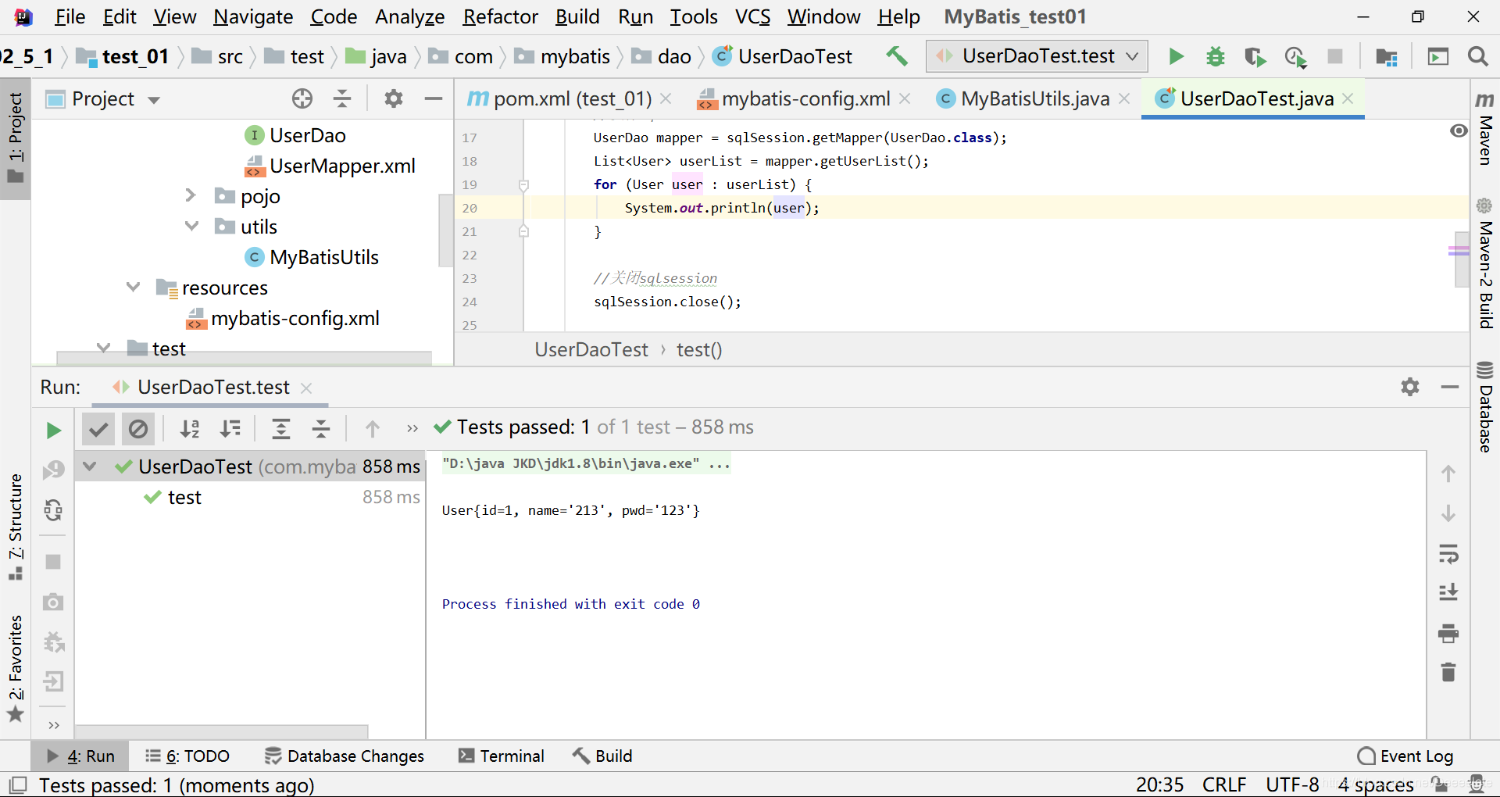Image resolution: width=1500 pixels, height=797 pixels.
Task: Run UserDaoTest.test with green play button
Action: pyautogui.click(x=1176, y=56)
